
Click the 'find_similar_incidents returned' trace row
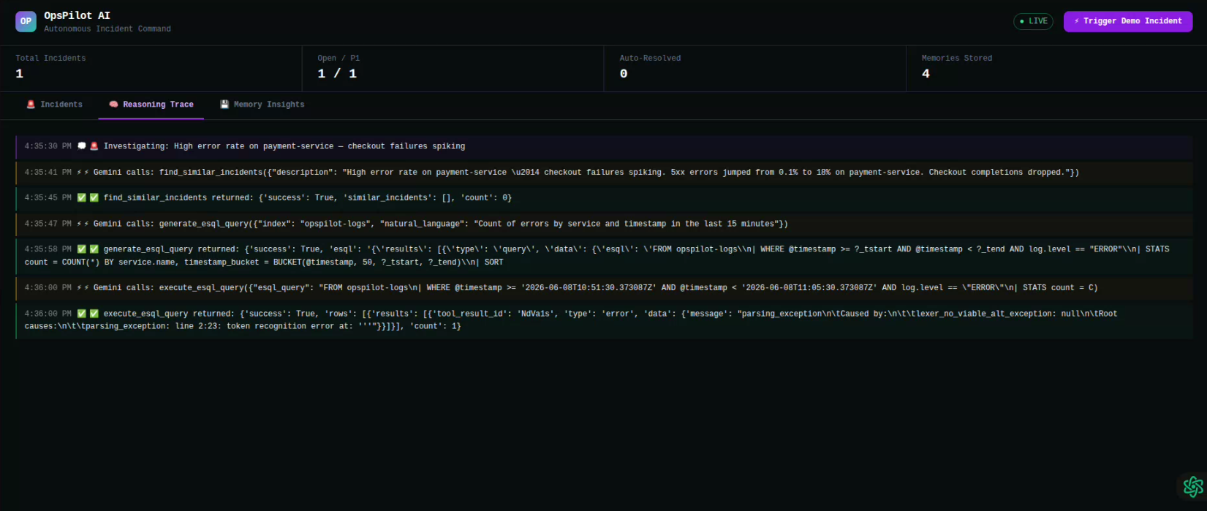pos(604,198)
